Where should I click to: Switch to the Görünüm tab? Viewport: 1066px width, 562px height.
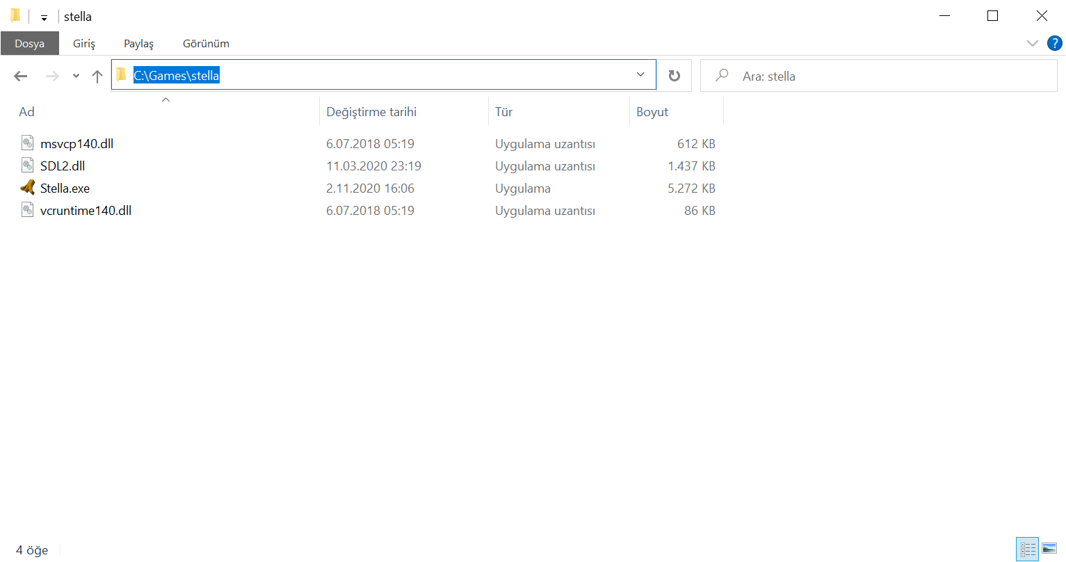point(206,43)
